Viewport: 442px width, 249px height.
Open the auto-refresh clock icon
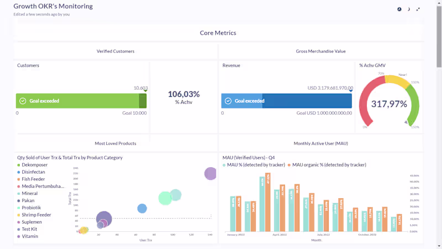click(x=399, y=9)
